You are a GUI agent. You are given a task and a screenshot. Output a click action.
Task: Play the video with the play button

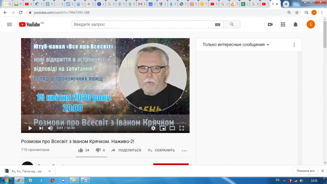point(30,128)
